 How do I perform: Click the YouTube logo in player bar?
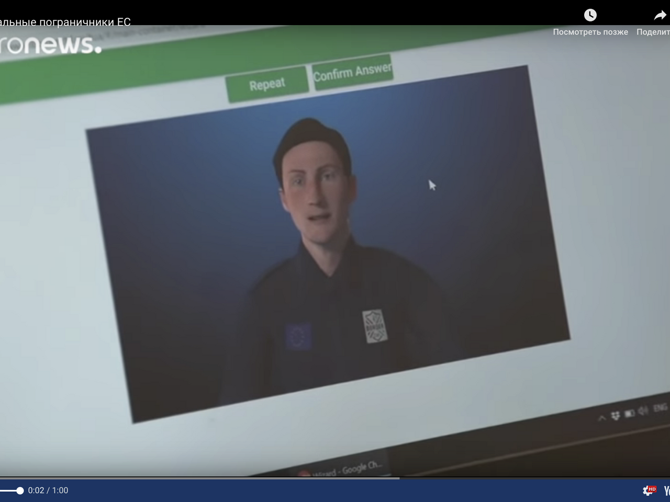point(667,490)
